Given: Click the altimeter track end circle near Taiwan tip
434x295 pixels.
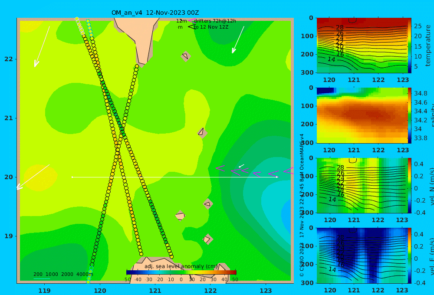Looking at the screenshot, I should (x=137, y=66).
